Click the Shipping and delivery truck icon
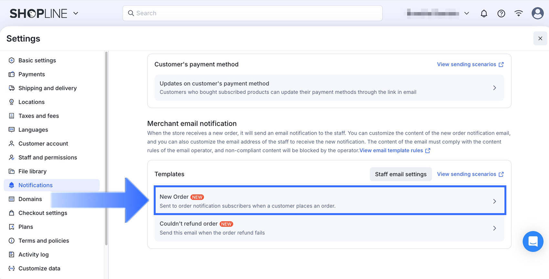Image resolution: width=549 pixels, height=279 pixels. tap(12, 88)
